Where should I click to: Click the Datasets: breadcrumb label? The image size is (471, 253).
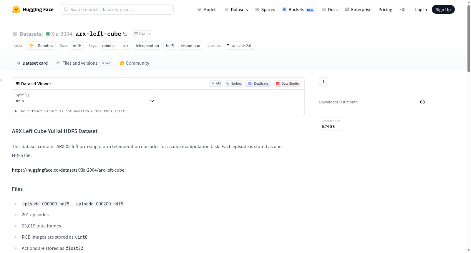[x=31, y=34]
